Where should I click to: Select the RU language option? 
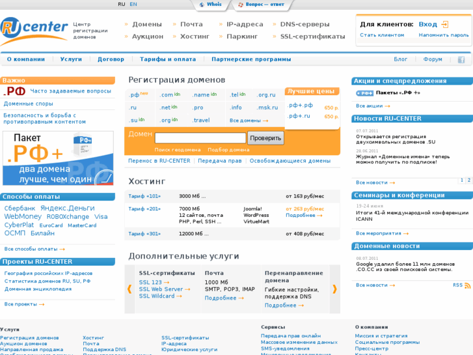(121, 4)
